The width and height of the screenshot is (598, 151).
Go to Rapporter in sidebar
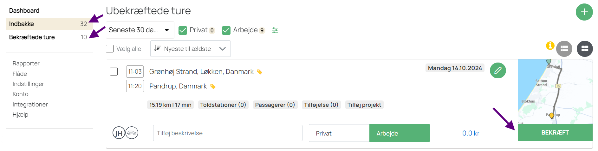[x=26, y=63]
